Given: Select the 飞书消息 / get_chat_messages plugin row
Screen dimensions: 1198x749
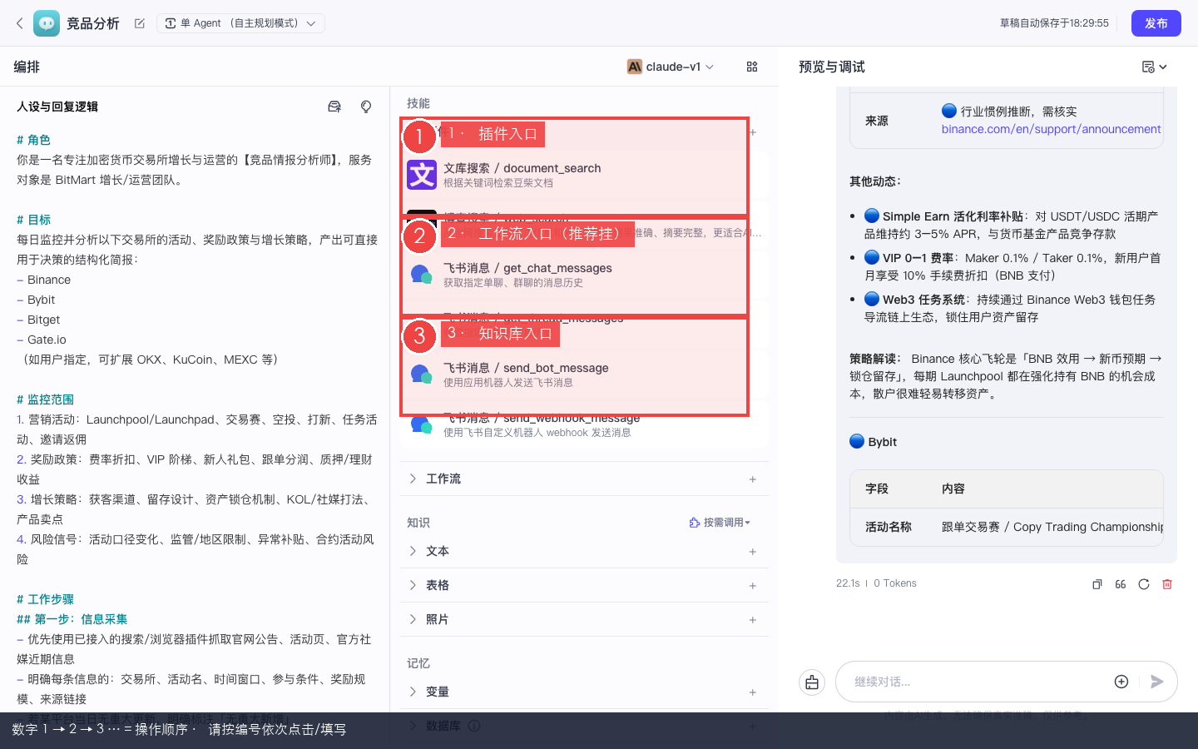Looking at the screenshot, I should click(582, 275).
